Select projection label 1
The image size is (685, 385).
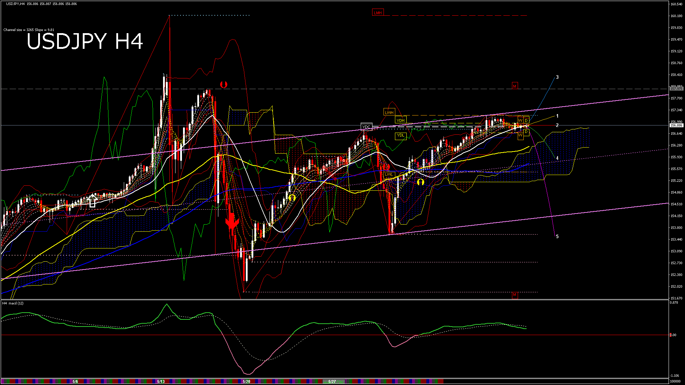click(x=557, y=116)
